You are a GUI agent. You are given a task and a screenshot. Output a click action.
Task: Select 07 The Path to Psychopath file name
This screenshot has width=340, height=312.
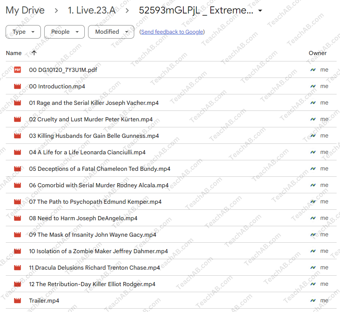coord(95,202)
